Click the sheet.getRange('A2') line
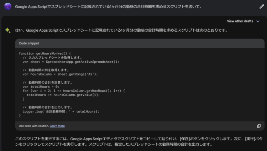This screenshot has height=151, width=267. pos(60,74)
